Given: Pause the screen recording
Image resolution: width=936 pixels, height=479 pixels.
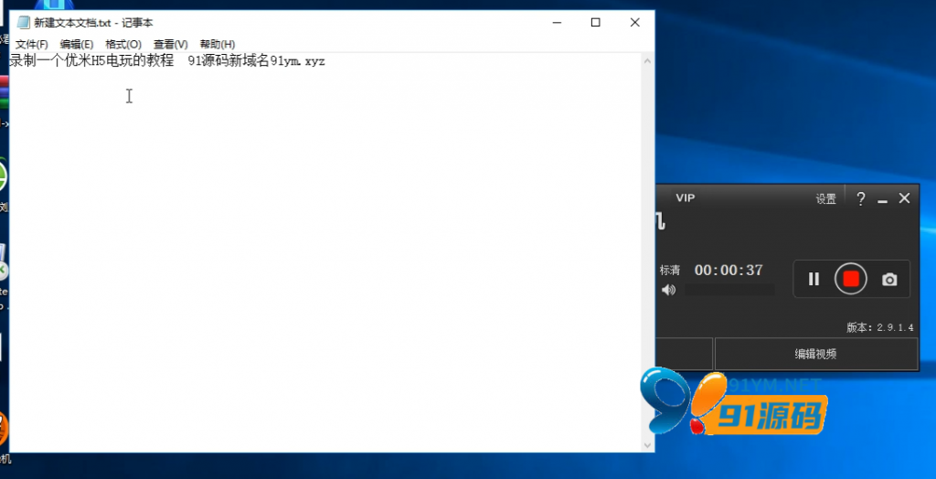Looking at the screenshot, I should [814, 279].
